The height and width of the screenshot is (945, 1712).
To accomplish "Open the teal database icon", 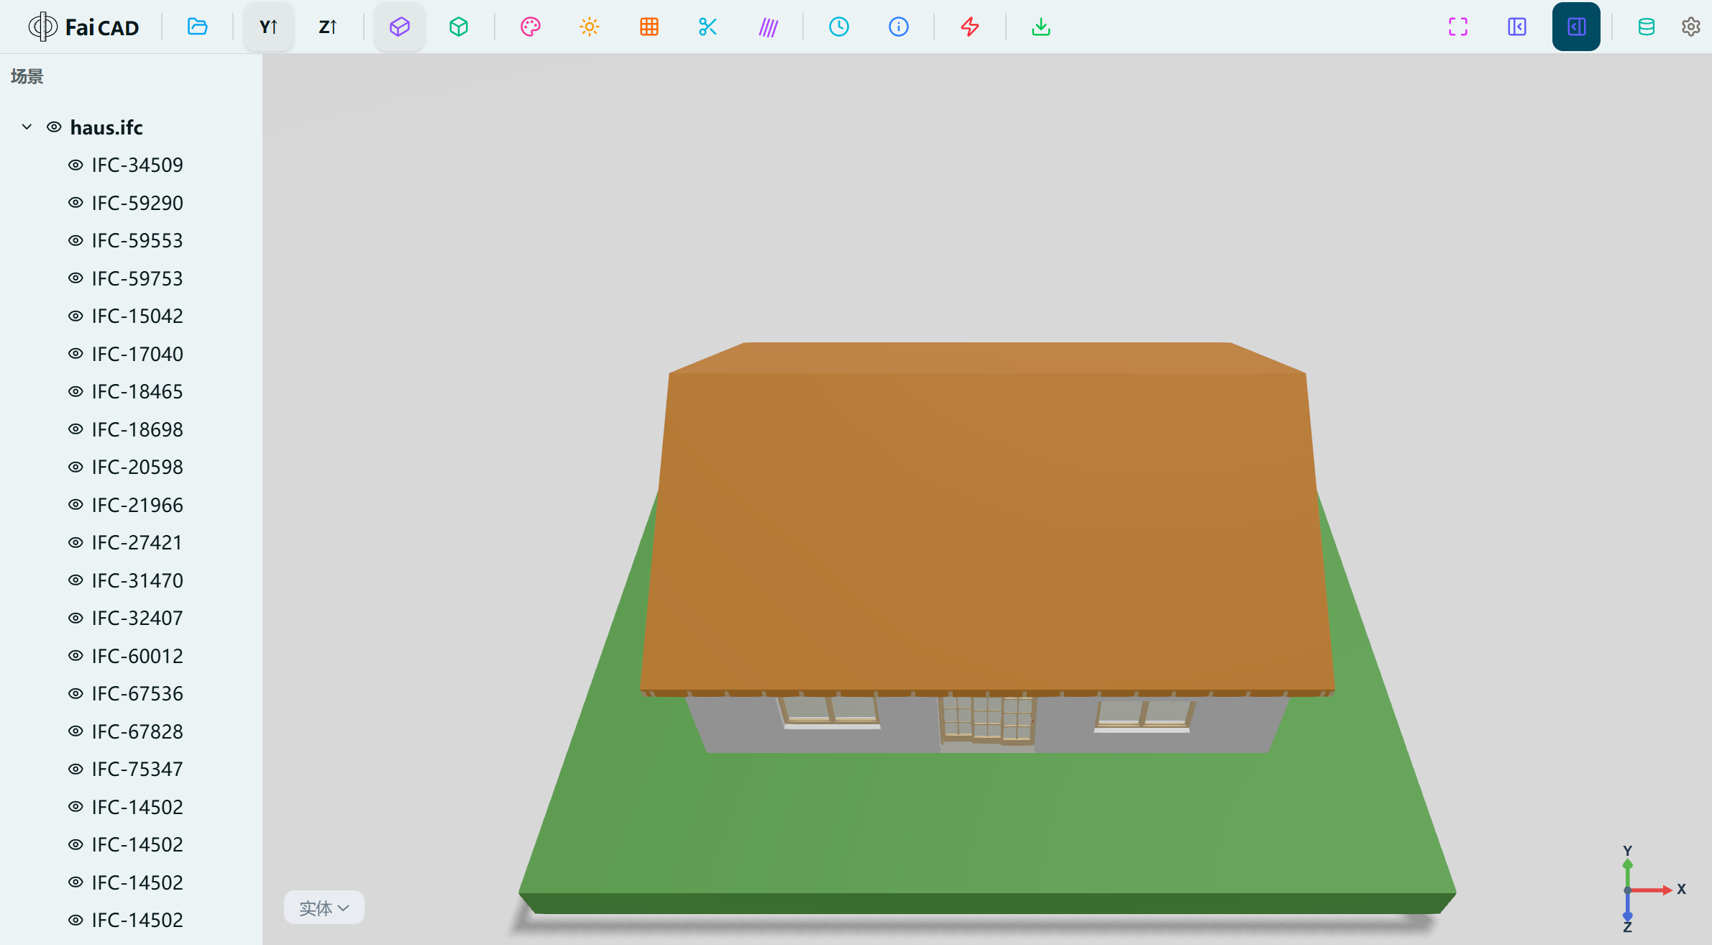I will click(1647, 27).
